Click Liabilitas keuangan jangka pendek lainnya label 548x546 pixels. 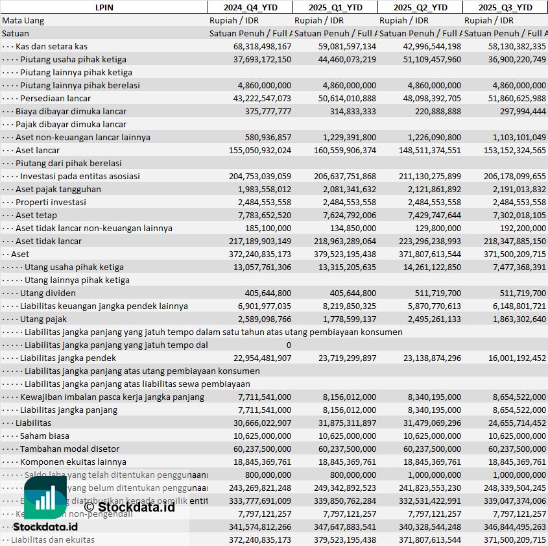[104, 306]
